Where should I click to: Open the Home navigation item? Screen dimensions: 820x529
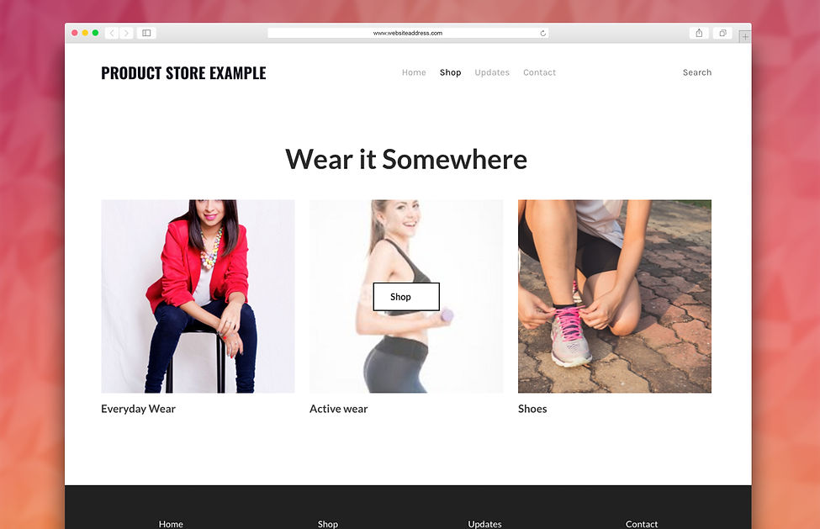point(414,72)
